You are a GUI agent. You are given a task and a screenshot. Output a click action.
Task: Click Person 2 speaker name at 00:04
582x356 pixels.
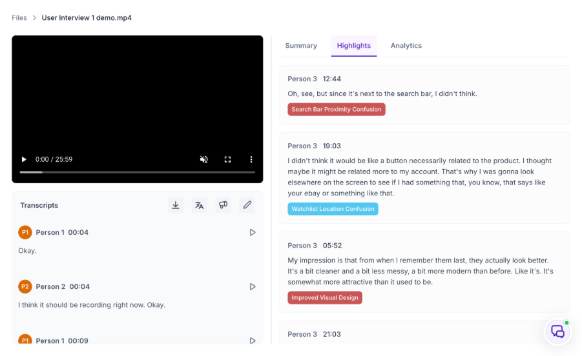pos(50,286)
